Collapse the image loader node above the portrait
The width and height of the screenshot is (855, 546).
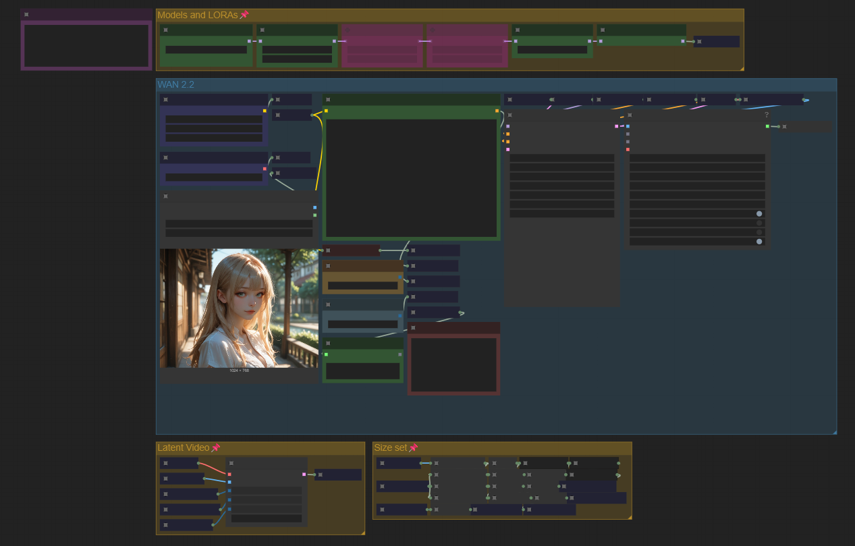click(165, 196)
